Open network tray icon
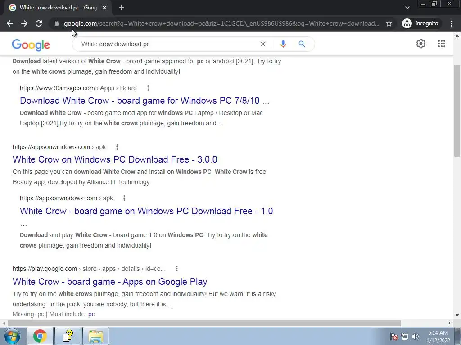461x345 pixels. coord(405,336)
